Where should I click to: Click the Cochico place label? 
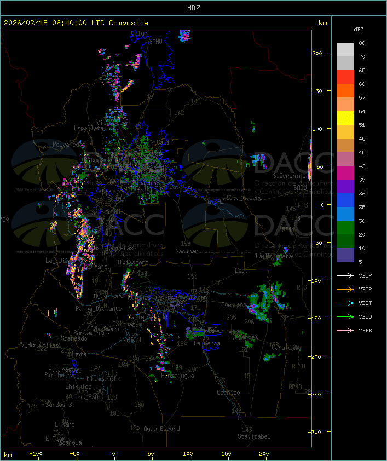pos(228,393)
